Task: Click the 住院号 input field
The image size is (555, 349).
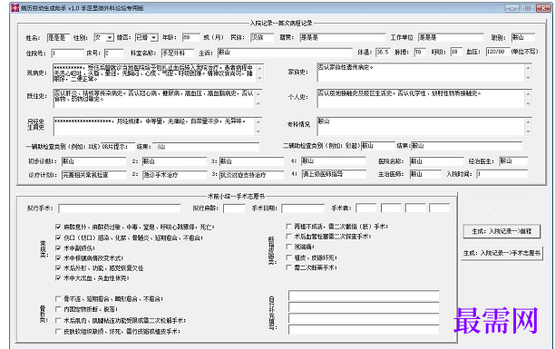Action: (x=67, y=53)
